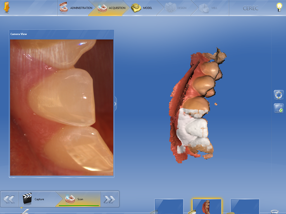Click the square tool icon with green badge

pyautogui.click(x=278, y=108)
